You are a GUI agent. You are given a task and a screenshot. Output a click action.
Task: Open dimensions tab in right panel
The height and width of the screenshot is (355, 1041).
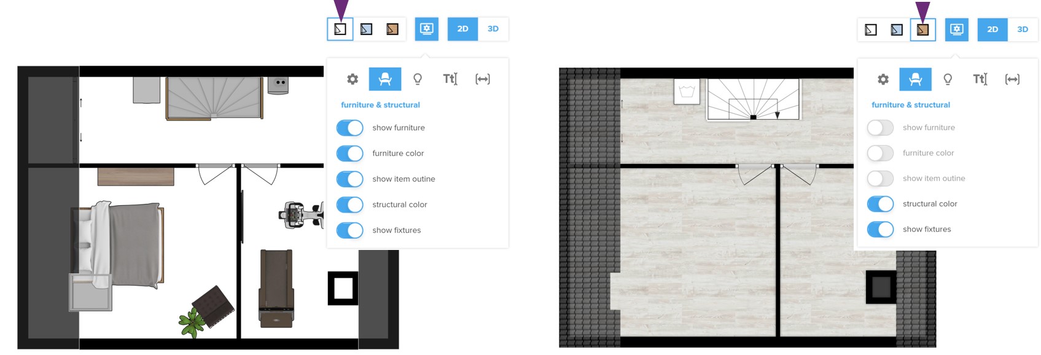(1013, 79)
